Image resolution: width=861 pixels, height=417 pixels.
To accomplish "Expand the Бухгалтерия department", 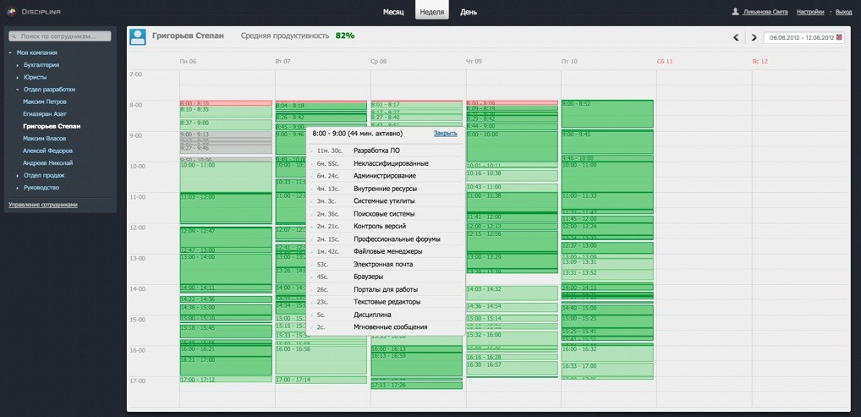I will [18, 65].
